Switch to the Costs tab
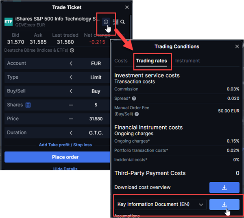The width and height of the screenshot is (244, 218). 121,61
